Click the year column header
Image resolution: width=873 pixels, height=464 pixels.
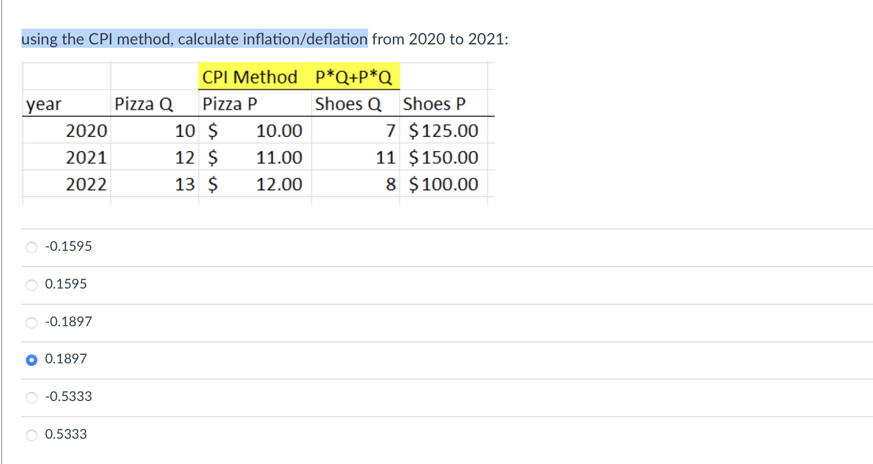(x=43, y=103)
